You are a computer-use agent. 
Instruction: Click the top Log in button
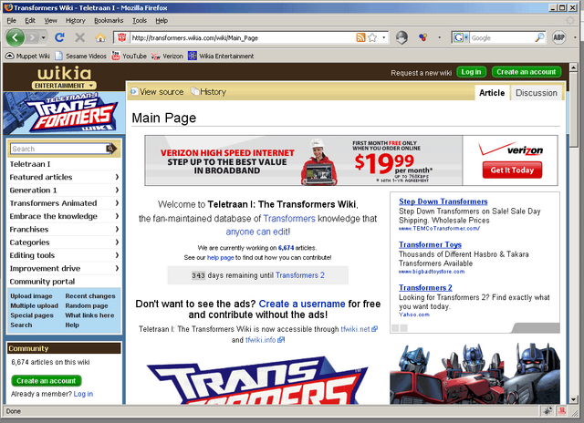tap(471, 72)
